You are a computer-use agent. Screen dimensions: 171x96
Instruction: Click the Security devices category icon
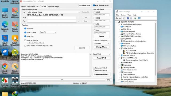point(122,67)
